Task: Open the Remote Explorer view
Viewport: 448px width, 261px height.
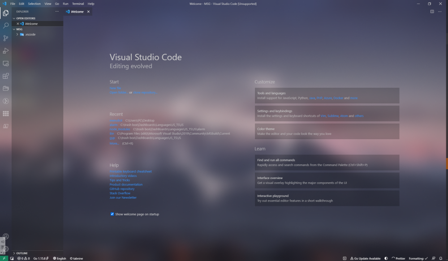Action: (6, 64)
